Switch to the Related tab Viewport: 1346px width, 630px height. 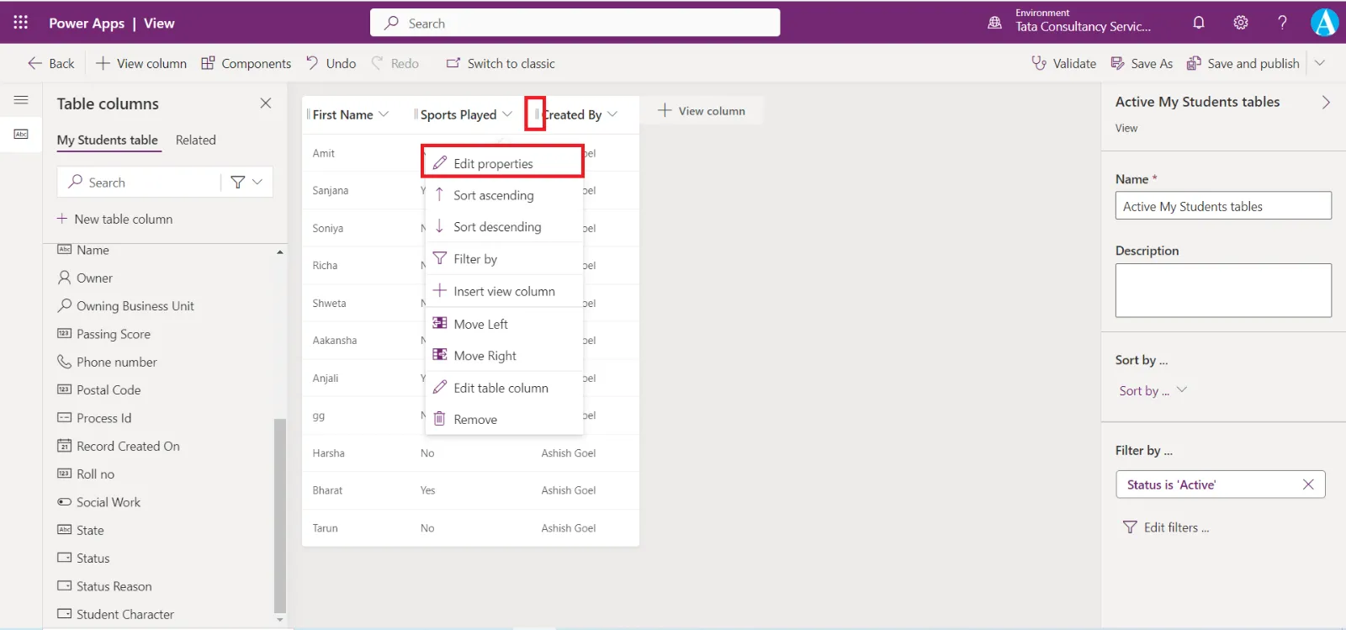tap(195, 140)
